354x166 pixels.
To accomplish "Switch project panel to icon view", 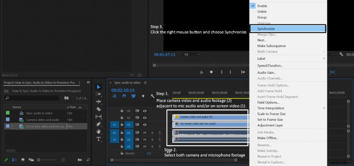I will point(23,160).
